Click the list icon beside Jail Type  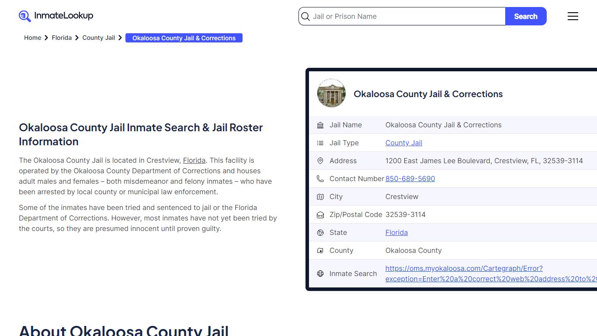click(x=320, y=143)
